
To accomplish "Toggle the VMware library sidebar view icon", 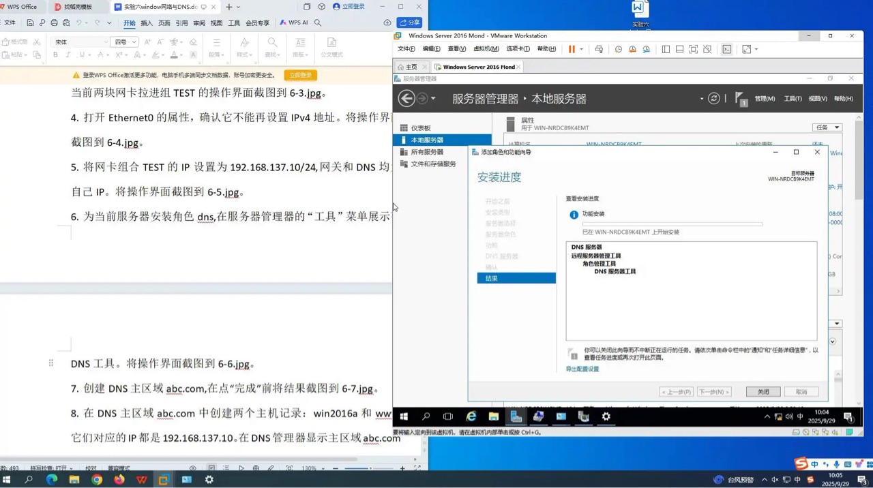I will [x=666, y=49].
